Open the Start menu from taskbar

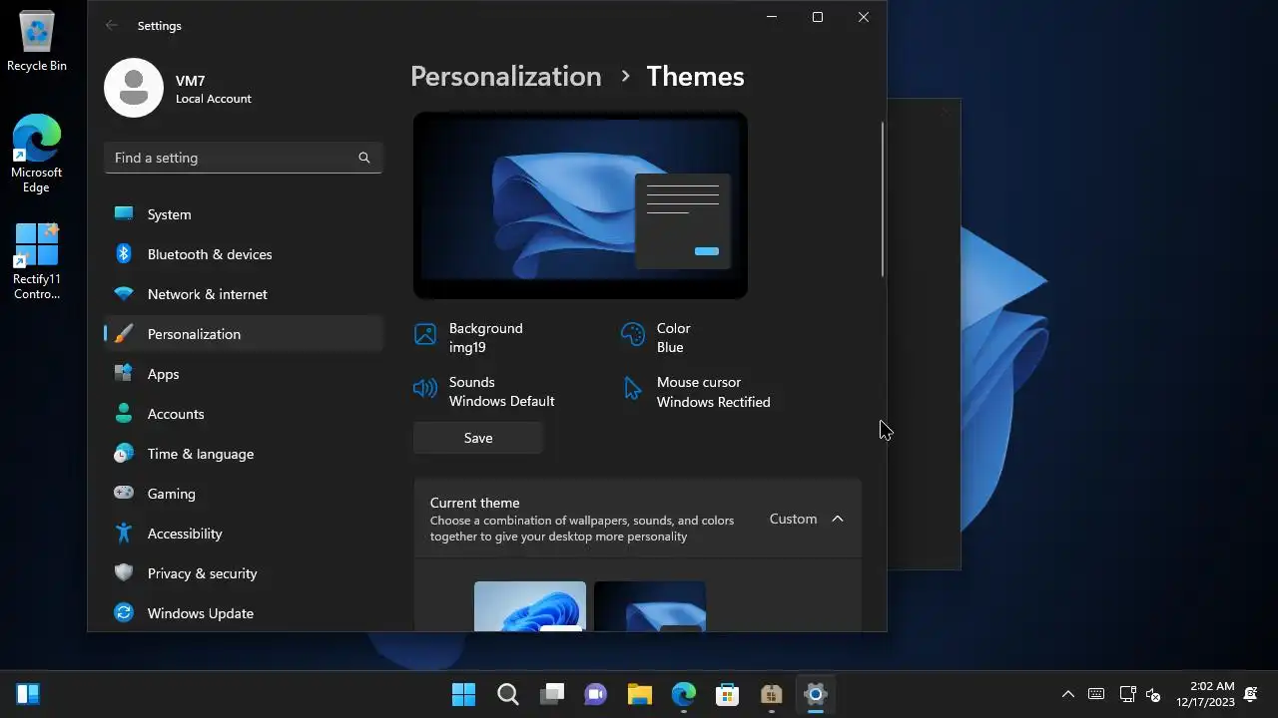[463, 694]
